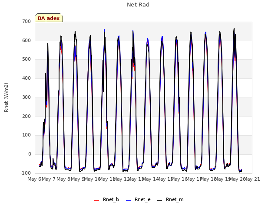Image resolution: width=278 pixels, height=208 pixels.
Task: Click the blue Rnet_e legend swatch
Action: (129, 200)
